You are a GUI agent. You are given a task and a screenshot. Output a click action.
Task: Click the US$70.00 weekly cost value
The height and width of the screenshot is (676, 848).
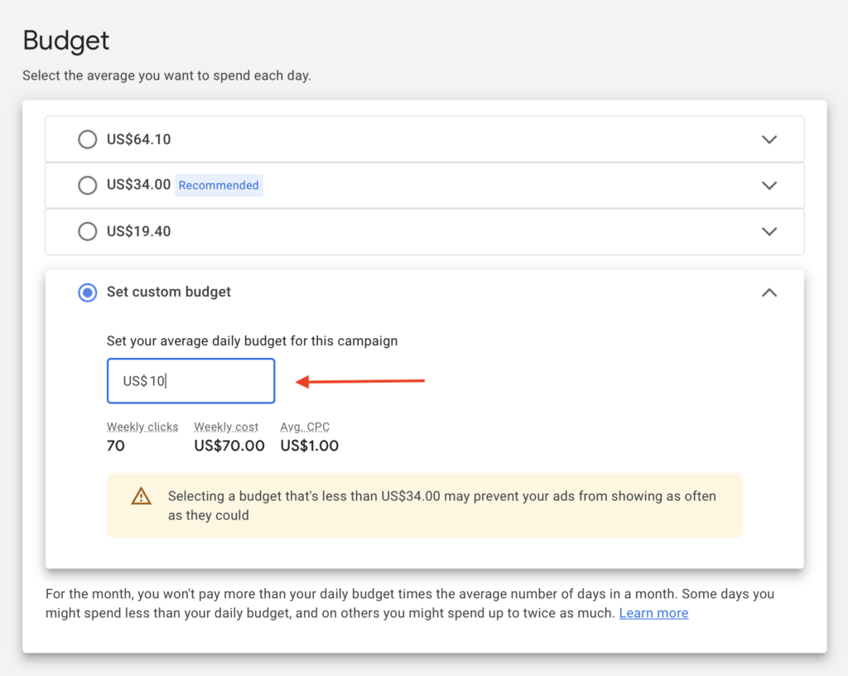[x=229, y=446]
